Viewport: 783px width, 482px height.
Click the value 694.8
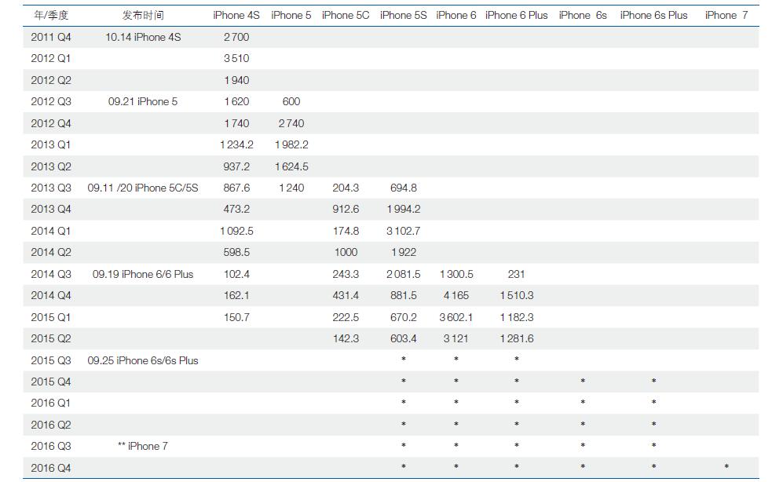tap(404, 188)
